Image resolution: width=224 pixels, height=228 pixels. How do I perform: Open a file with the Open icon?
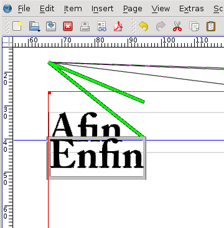click(x=34, y=26)
